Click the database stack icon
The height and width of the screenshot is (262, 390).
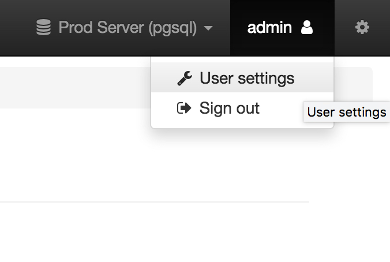point(44,28)
